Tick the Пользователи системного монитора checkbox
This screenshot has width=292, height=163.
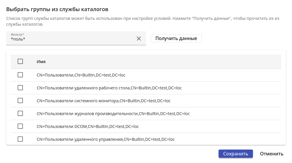tap(20, 100)
